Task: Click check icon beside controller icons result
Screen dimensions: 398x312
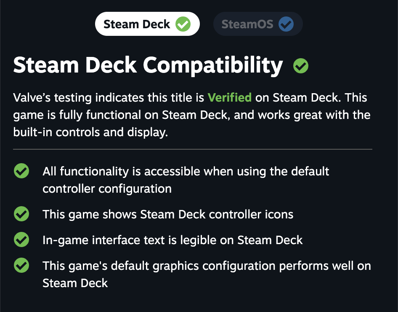Action: pos(21,214)
